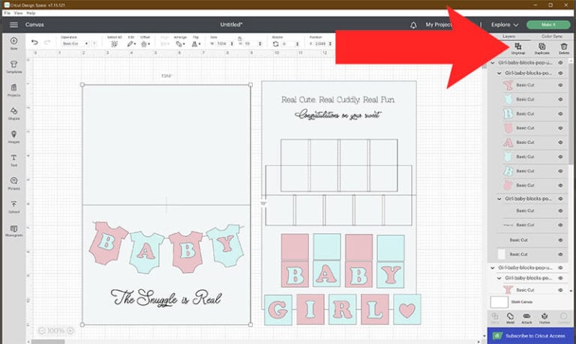The width and height of the screenshot is (576, 344).
Task: Toggle visibility of the last Girl-baby-blocks-pop-u group
Action: point(560,268)
